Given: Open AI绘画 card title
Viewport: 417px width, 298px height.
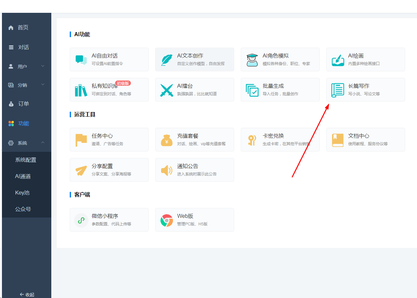Looking at the screenshot, I should tap(356, 56).
